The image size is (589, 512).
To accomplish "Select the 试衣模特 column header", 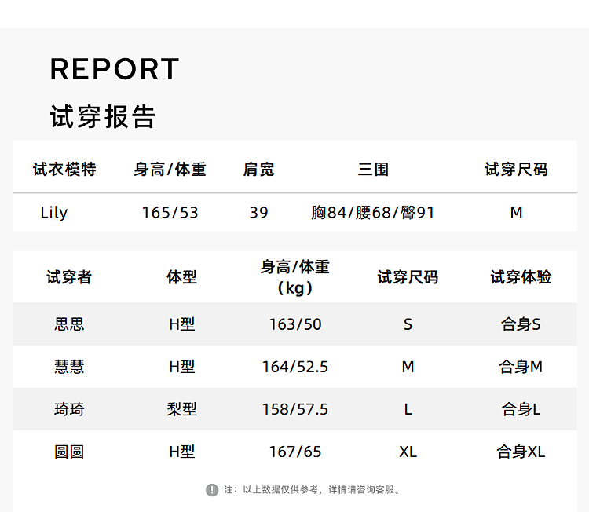I will pos(64,169).
